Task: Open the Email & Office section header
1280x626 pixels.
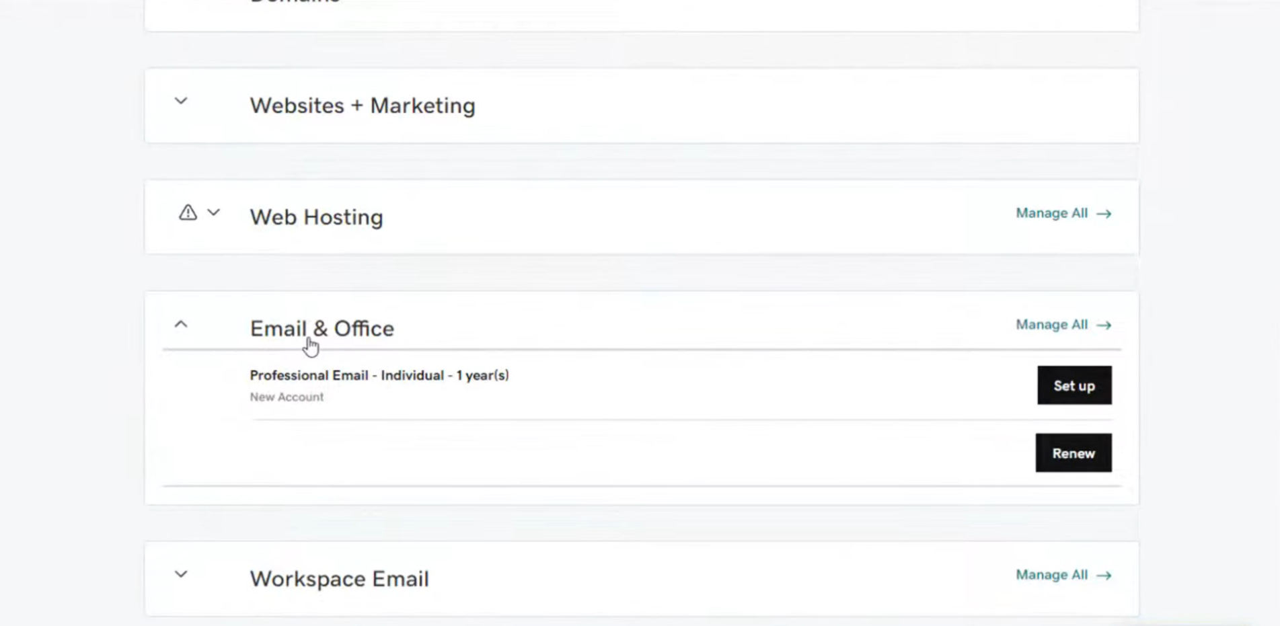Action: [322, 328]
